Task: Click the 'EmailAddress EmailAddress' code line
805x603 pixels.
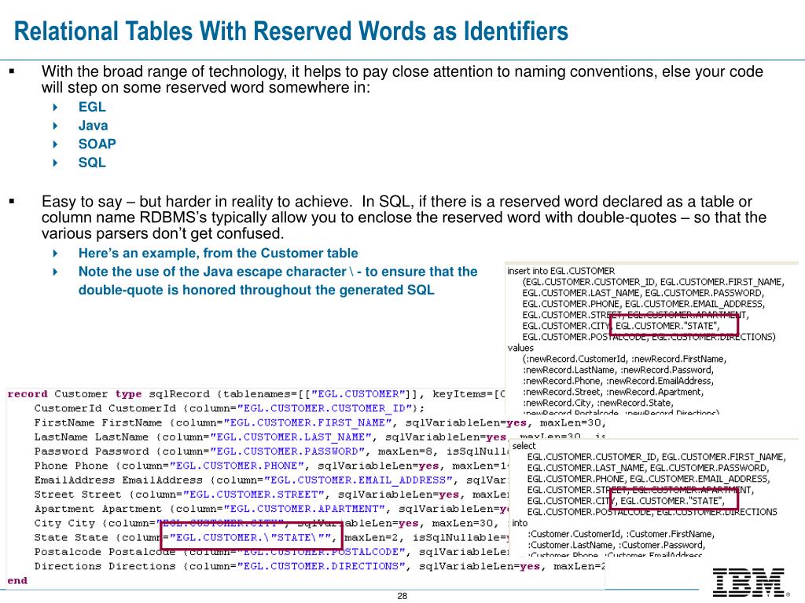Action: pyautogui.click(x=270, y=480)
